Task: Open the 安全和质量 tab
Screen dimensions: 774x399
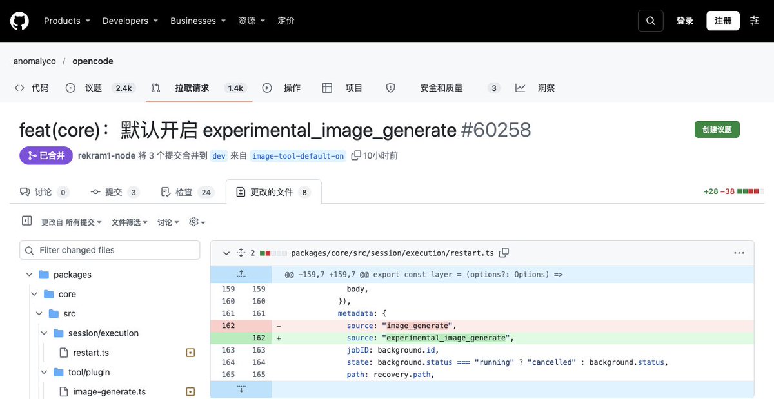Action: click(443, 88)
